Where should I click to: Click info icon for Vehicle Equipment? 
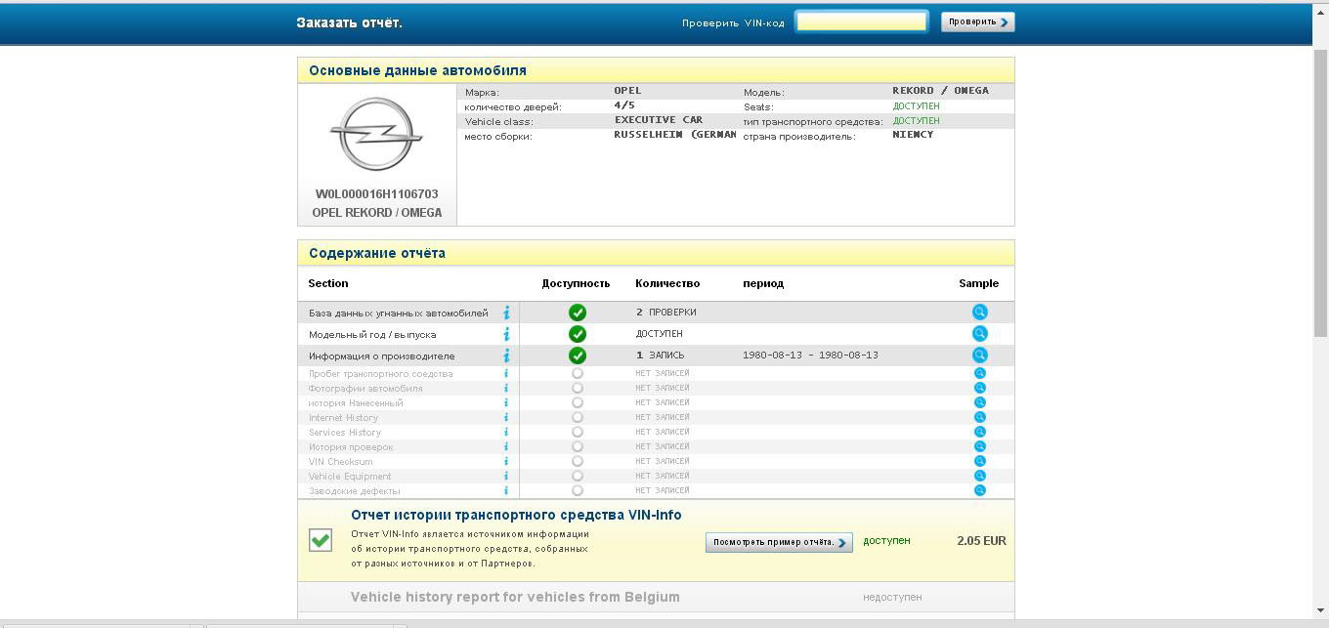506,476
